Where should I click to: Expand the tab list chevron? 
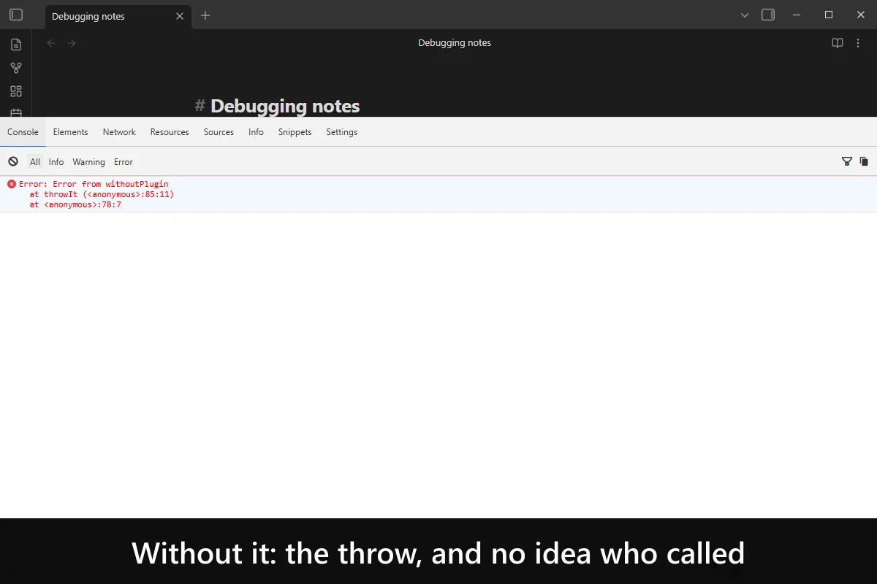tap(745, 15)
